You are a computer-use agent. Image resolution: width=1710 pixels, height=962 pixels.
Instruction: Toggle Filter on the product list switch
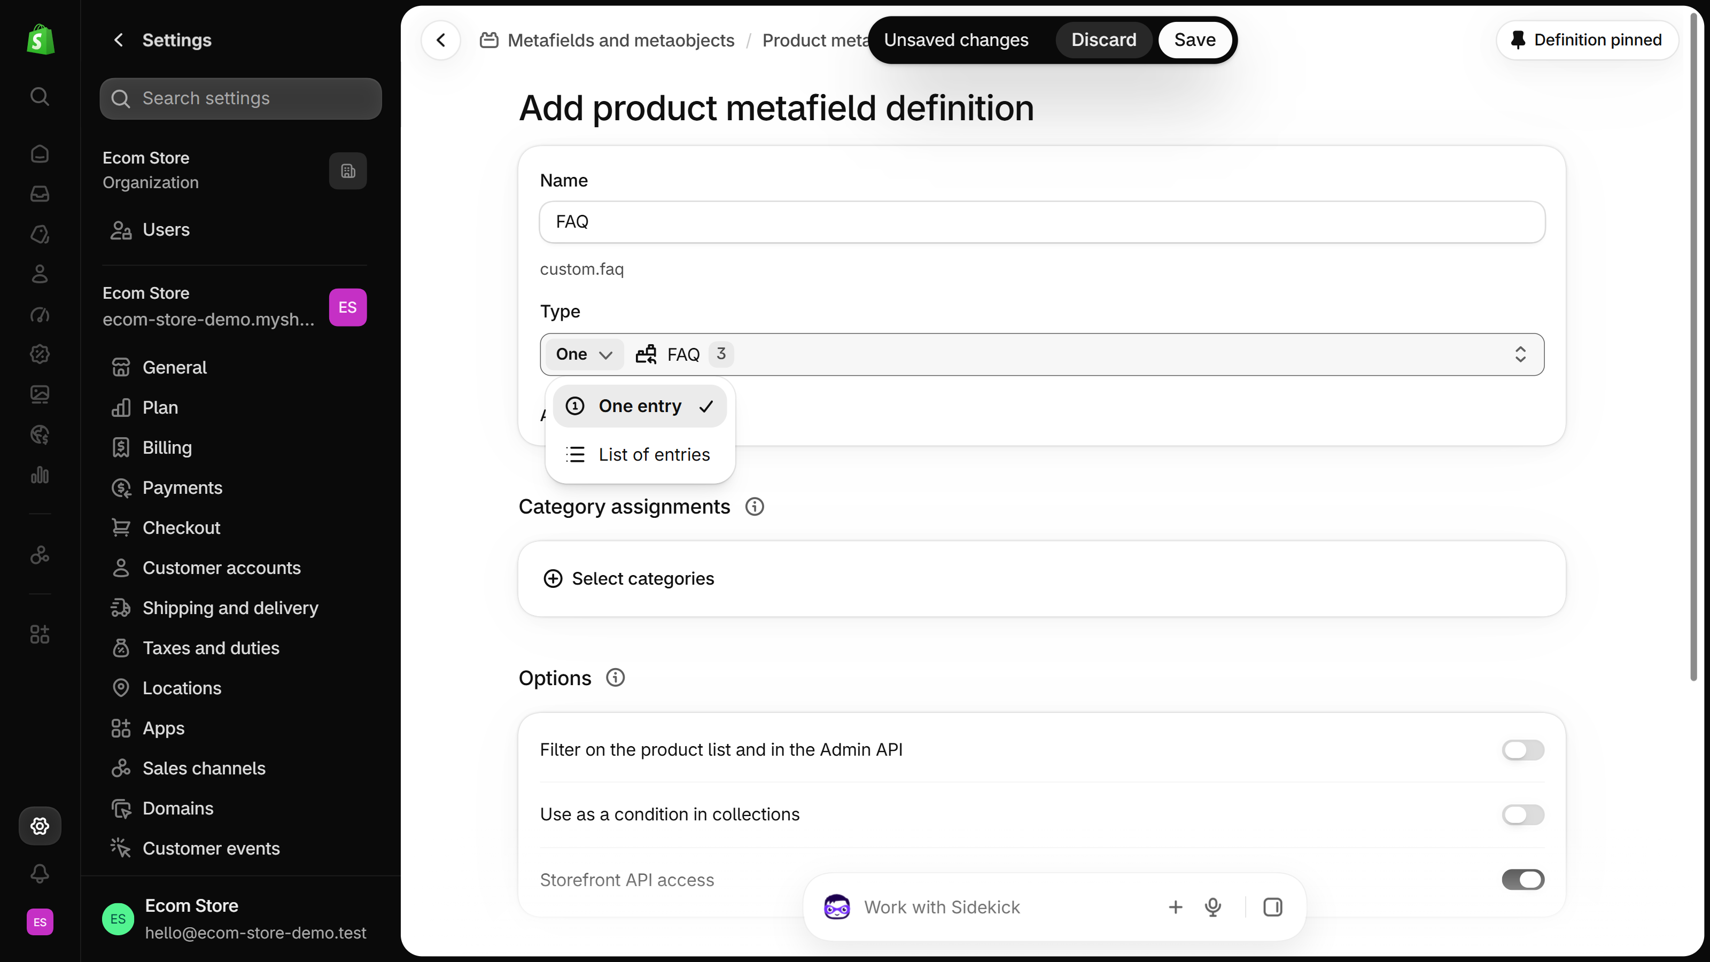click(x=1523, y=750)
